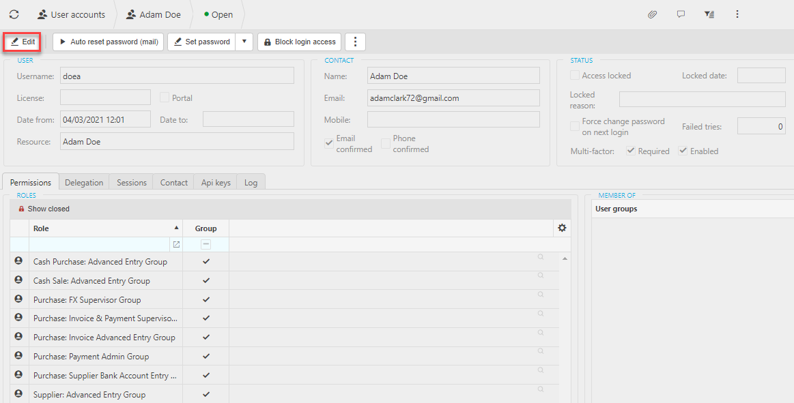
Task: Switch to the Api keys tab
Action: tap(216, 183)
